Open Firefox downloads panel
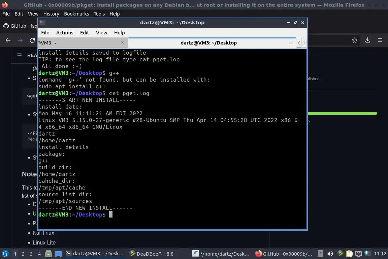This screenshot has height=259, width=388. (367, 40)
